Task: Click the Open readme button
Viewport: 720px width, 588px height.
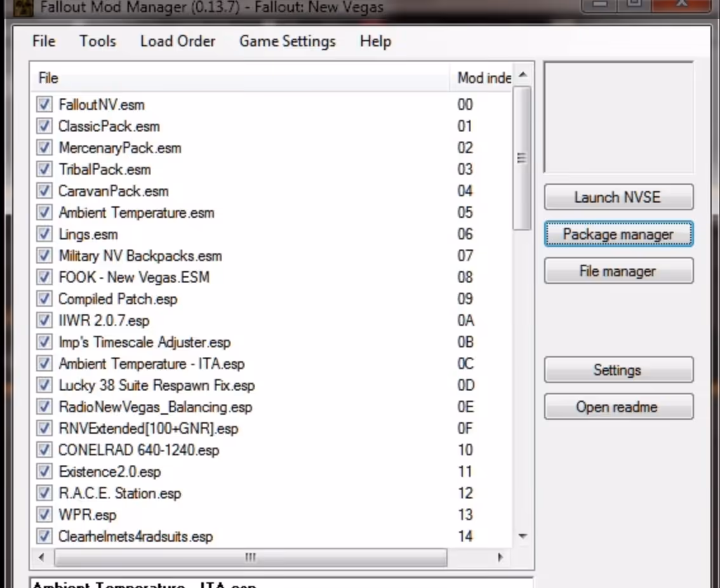Action: coord(618,406)
